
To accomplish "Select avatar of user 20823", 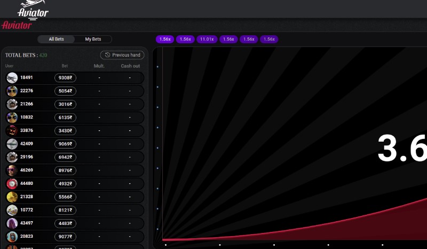I will tap(12, 237).
